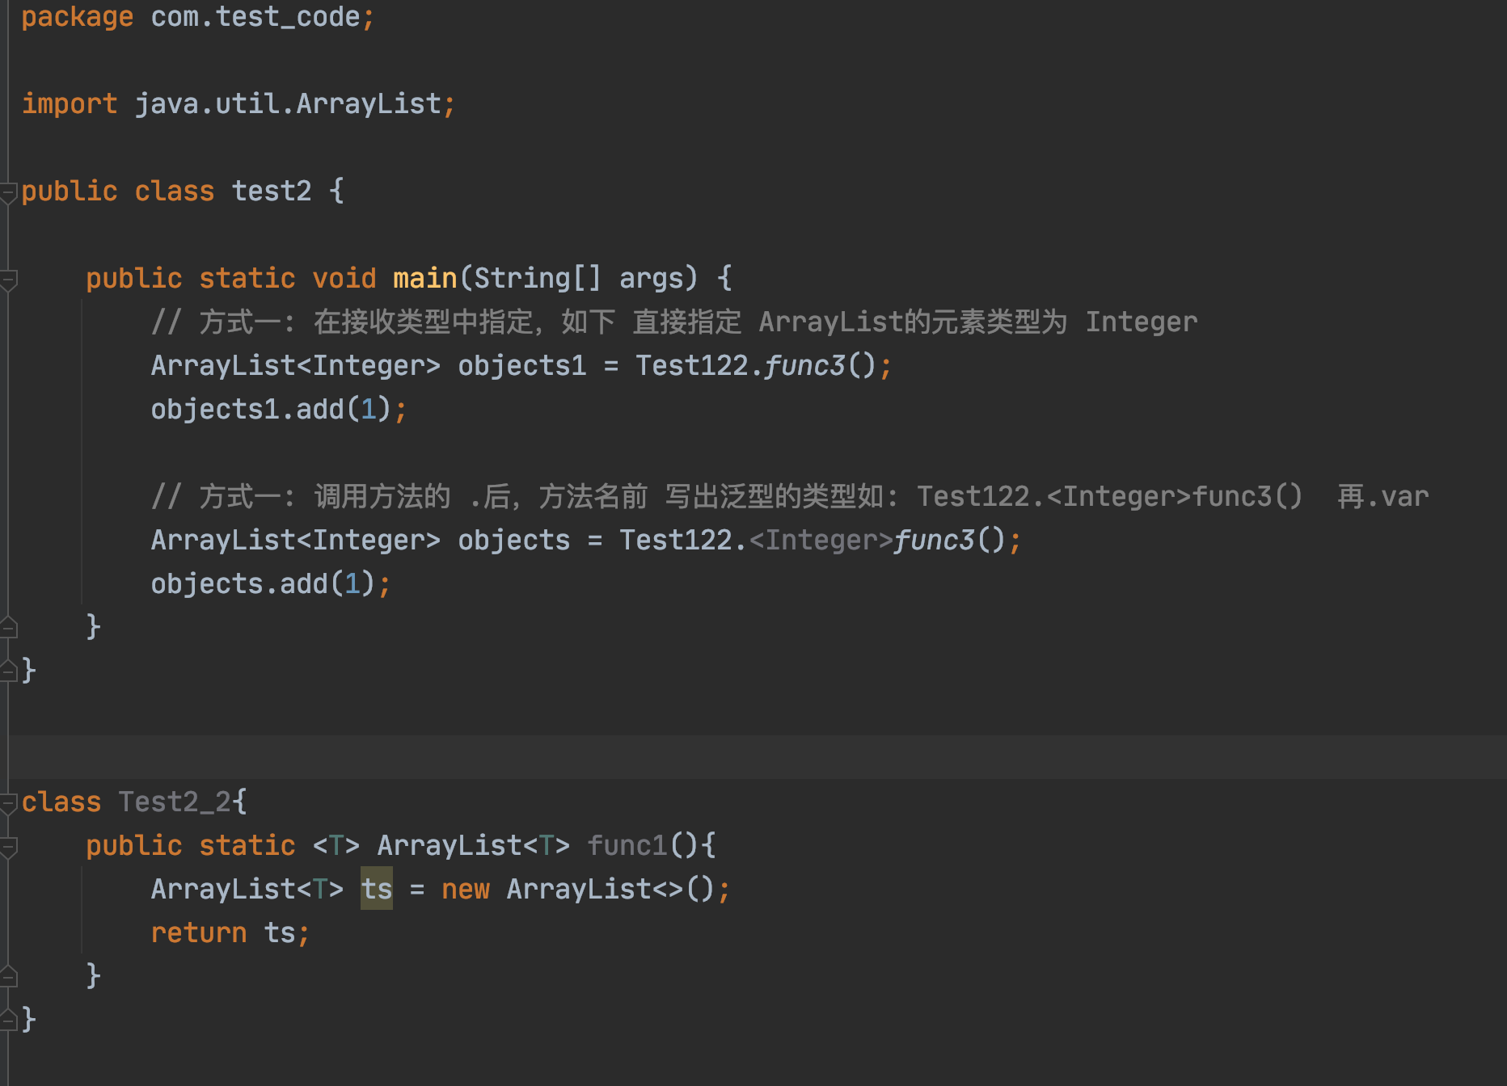Click the Test2_2 class name
The image size is (1507, 1086).
tap(175, 802)
